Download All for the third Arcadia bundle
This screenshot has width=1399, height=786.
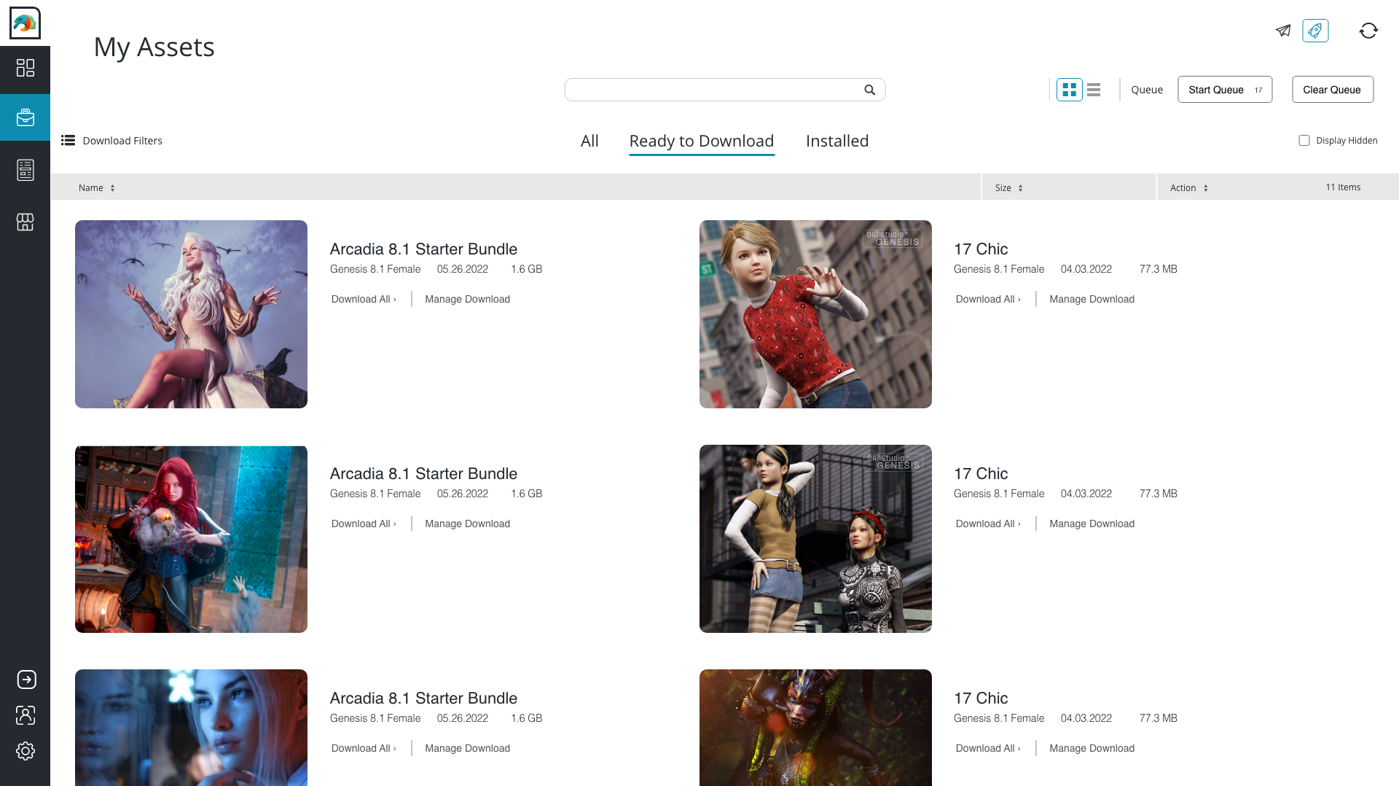[364, 748]
